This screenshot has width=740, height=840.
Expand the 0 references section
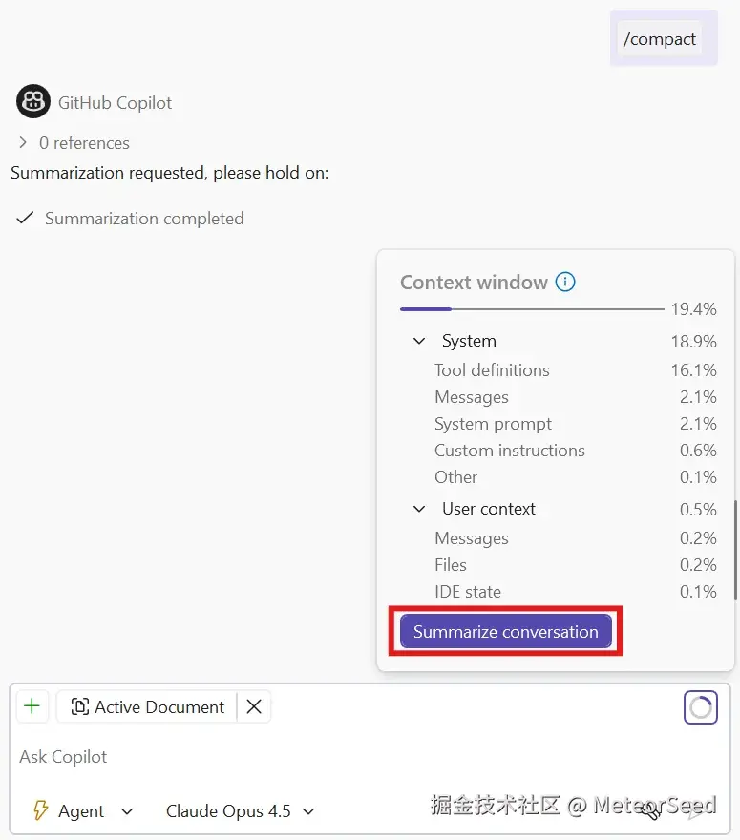(23, 142)
